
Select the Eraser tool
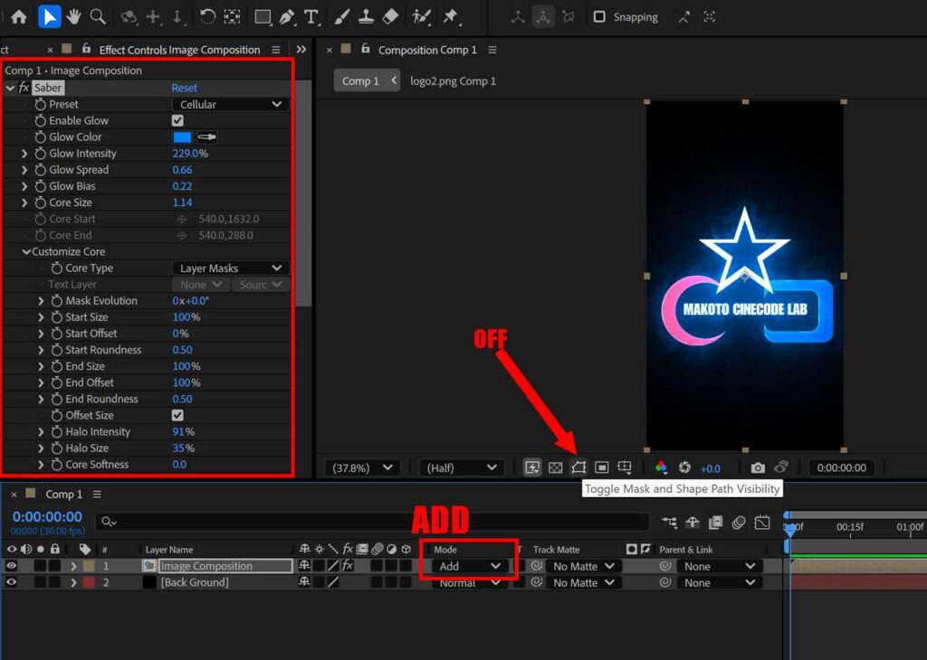(390, 16)
